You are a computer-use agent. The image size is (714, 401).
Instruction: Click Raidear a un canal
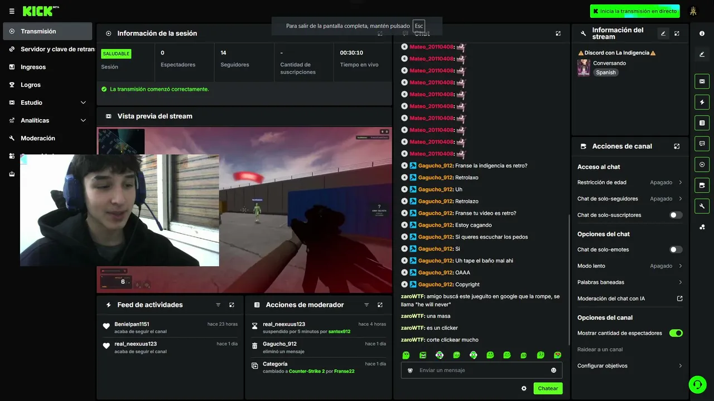point(600,350)
